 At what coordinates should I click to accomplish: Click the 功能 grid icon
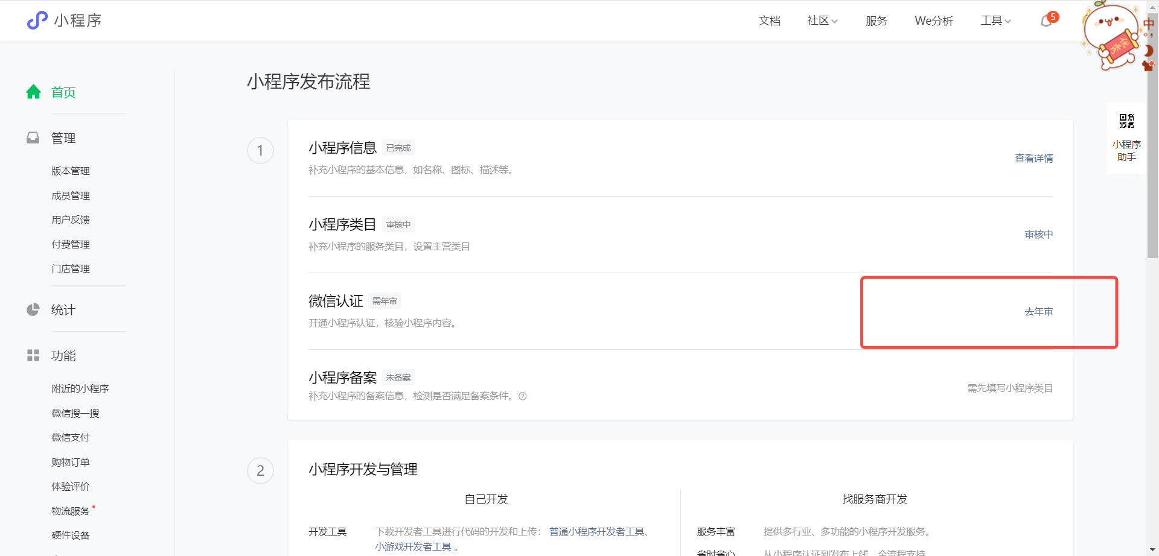(x=33, y=356)
